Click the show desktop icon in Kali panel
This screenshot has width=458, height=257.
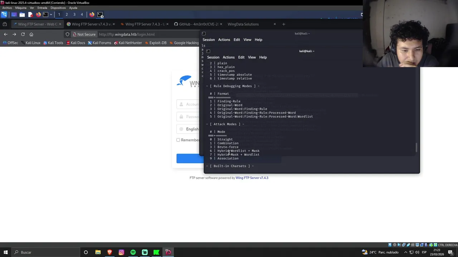pos(14,15)
